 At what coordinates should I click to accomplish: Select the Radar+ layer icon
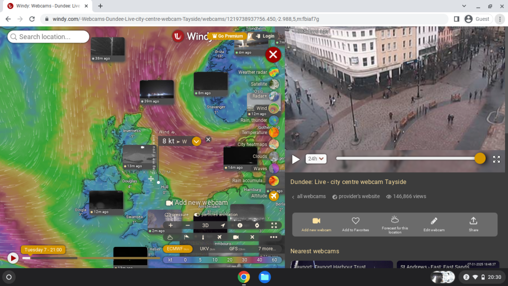pyautogui.click(x=274, y=96)
